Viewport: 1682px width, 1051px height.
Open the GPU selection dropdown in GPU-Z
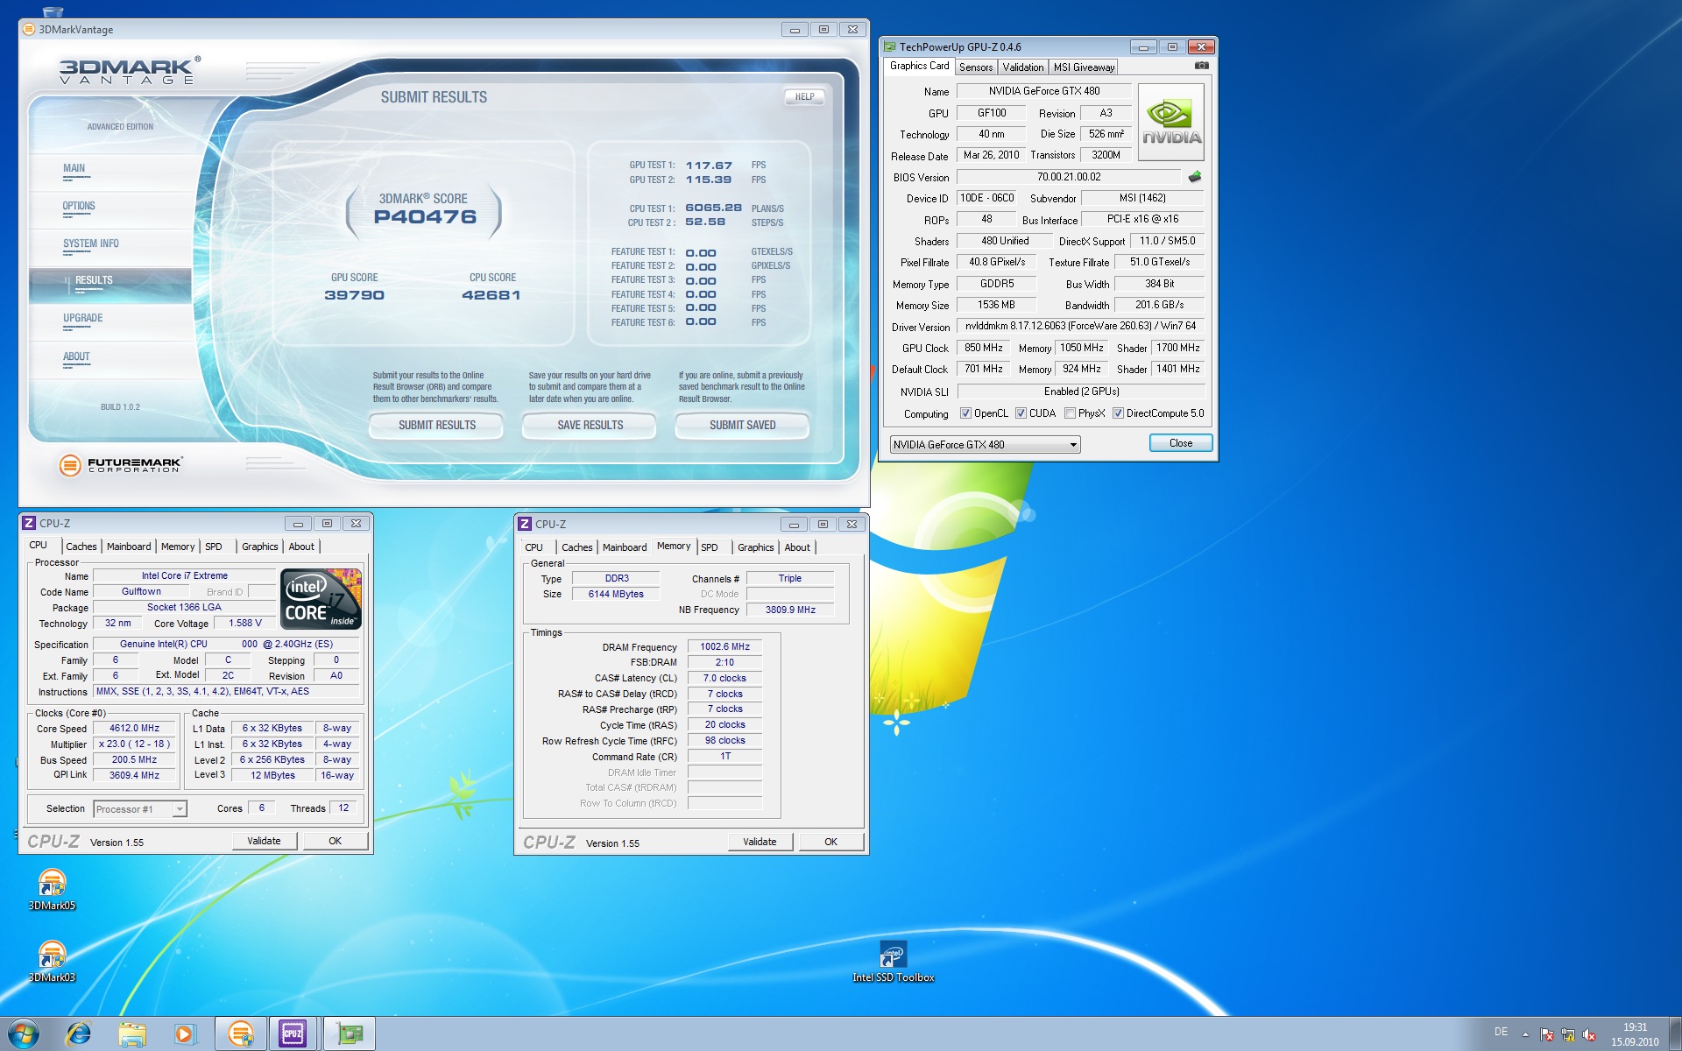[x=1072, y=445]
